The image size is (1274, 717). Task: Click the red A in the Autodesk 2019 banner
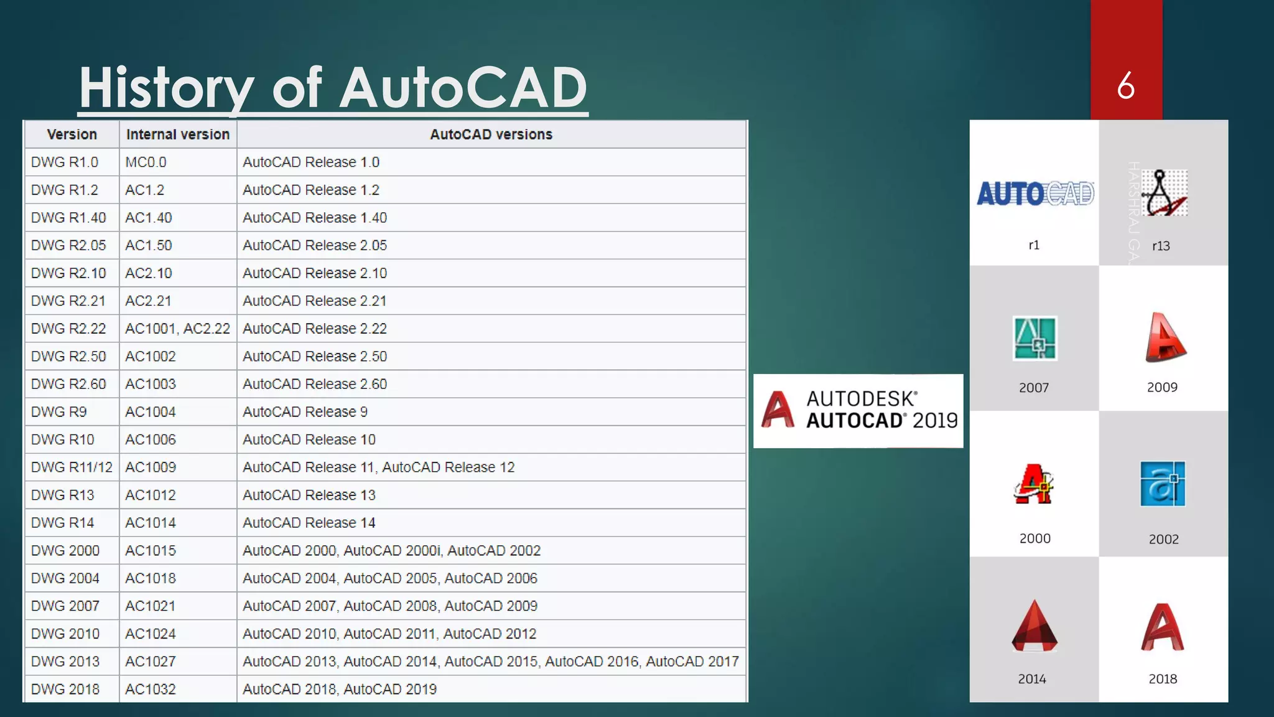[x=778, y=410]
